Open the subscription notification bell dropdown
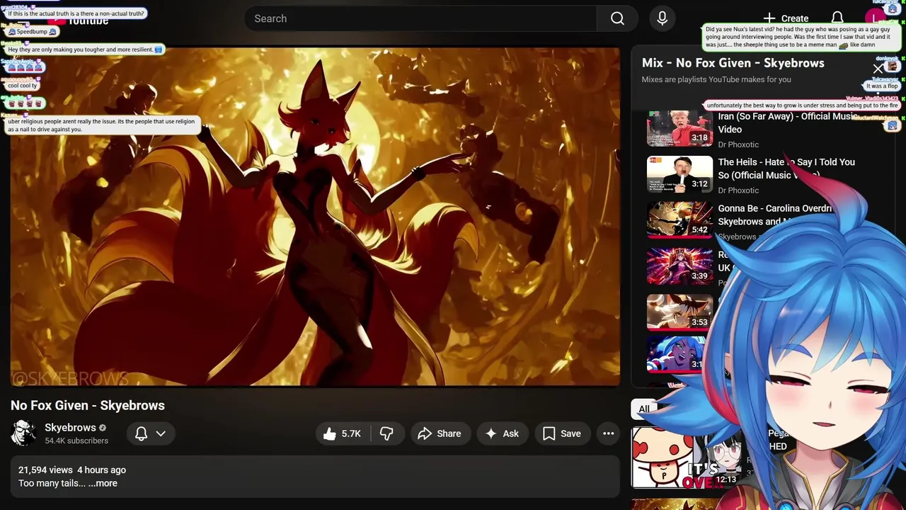Viewport: 906px width, 510px height. pos(150,433)
